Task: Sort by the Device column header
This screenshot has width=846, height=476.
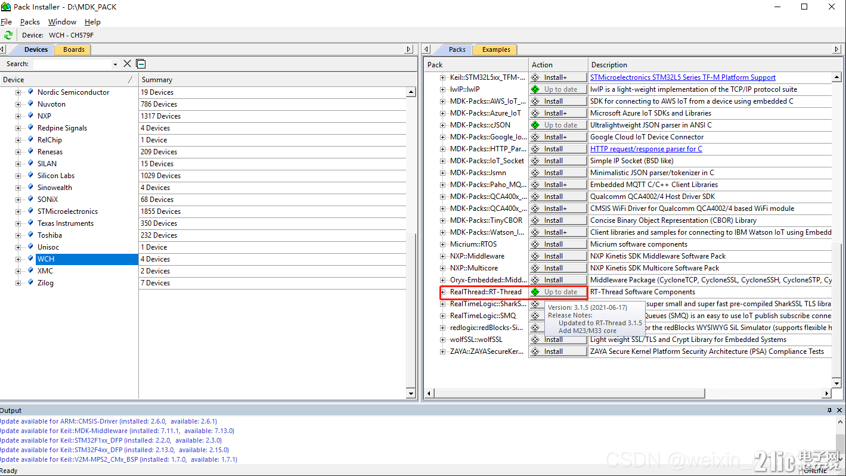Action: pos(69,79)
